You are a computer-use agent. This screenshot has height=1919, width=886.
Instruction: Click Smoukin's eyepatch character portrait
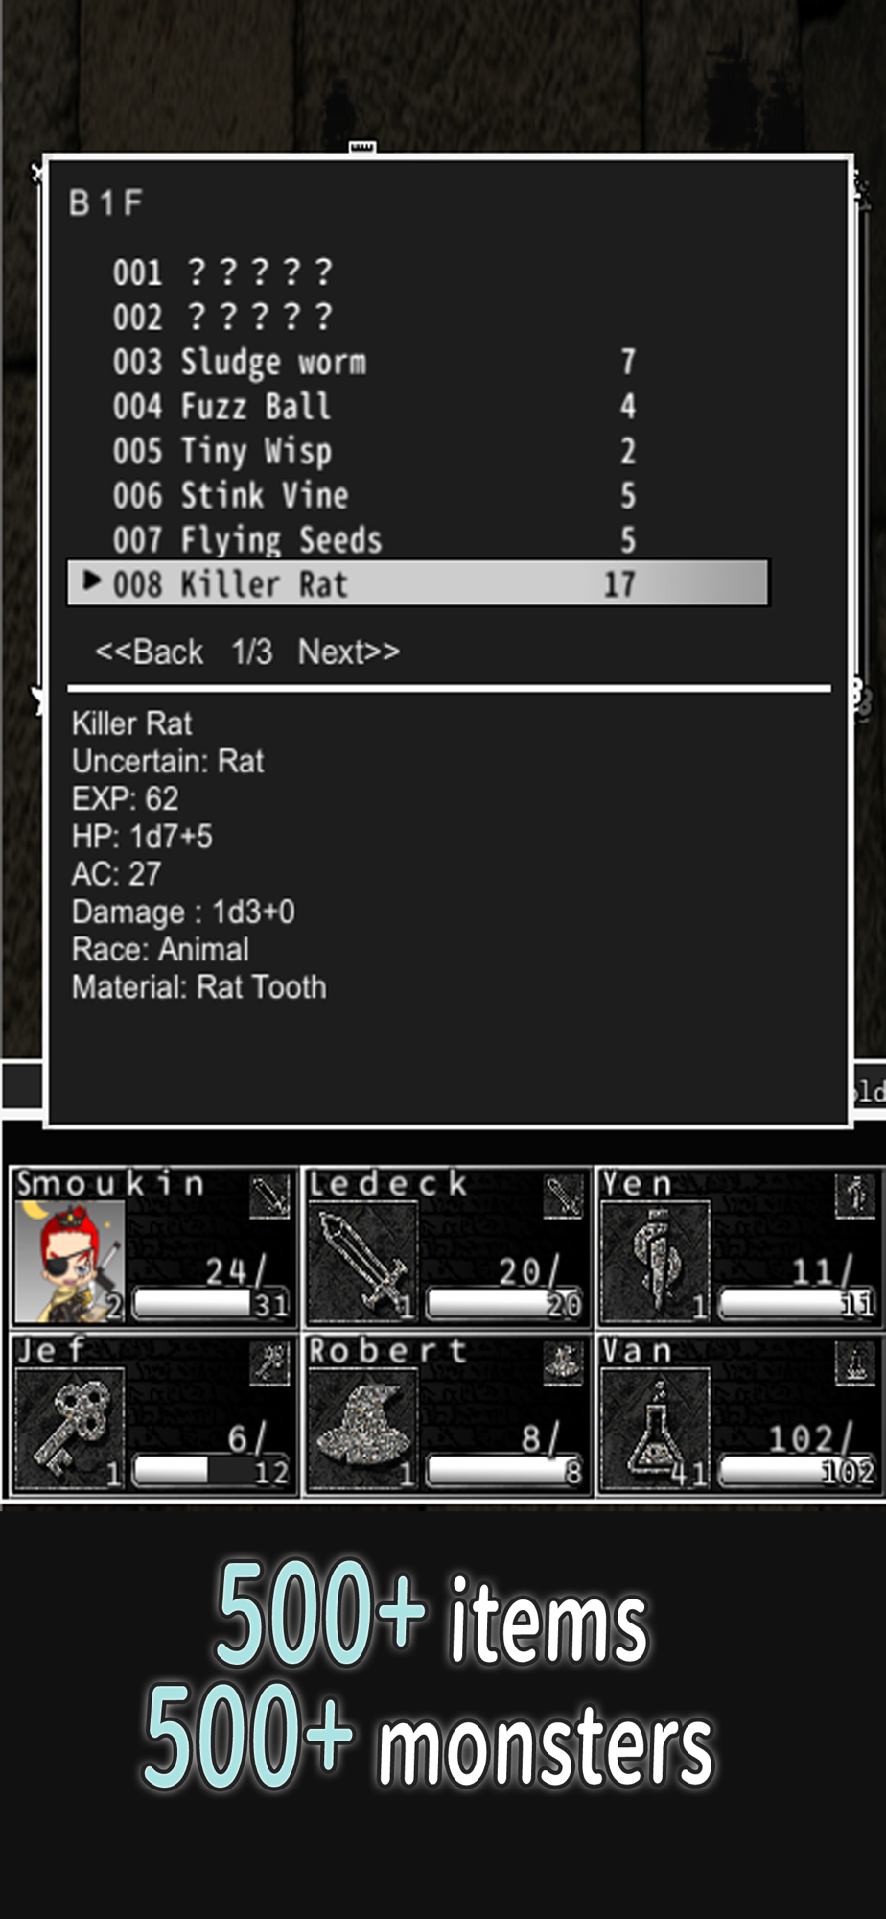click(69, 1261)
